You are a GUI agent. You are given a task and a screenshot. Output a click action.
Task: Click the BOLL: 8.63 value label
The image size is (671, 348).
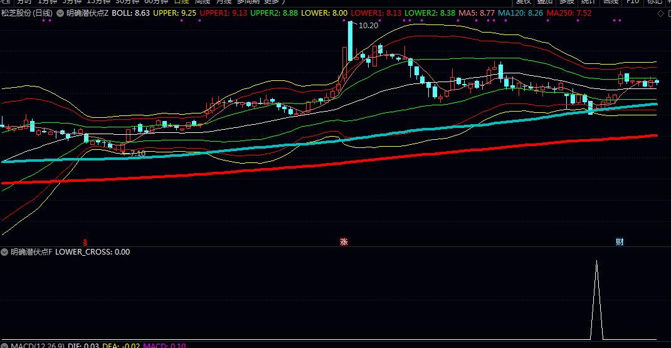[x=131, y=13]
